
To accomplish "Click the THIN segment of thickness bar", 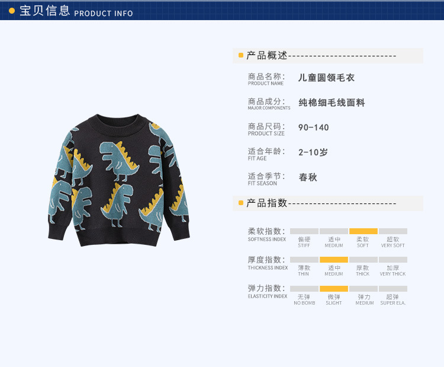I will coord(304,260).
